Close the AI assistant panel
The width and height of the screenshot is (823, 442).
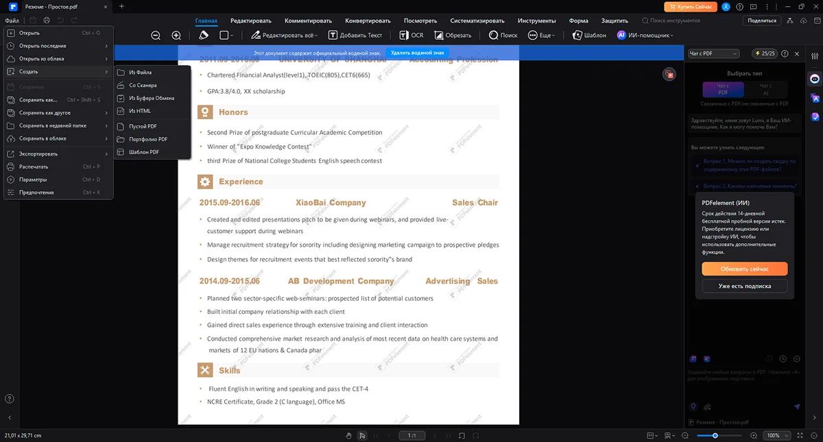797,53
